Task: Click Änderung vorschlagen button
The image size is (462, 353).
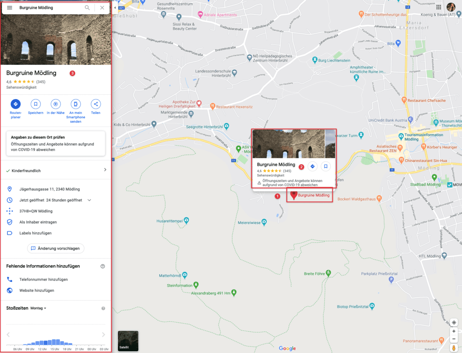Action: (x=55, y=248)
